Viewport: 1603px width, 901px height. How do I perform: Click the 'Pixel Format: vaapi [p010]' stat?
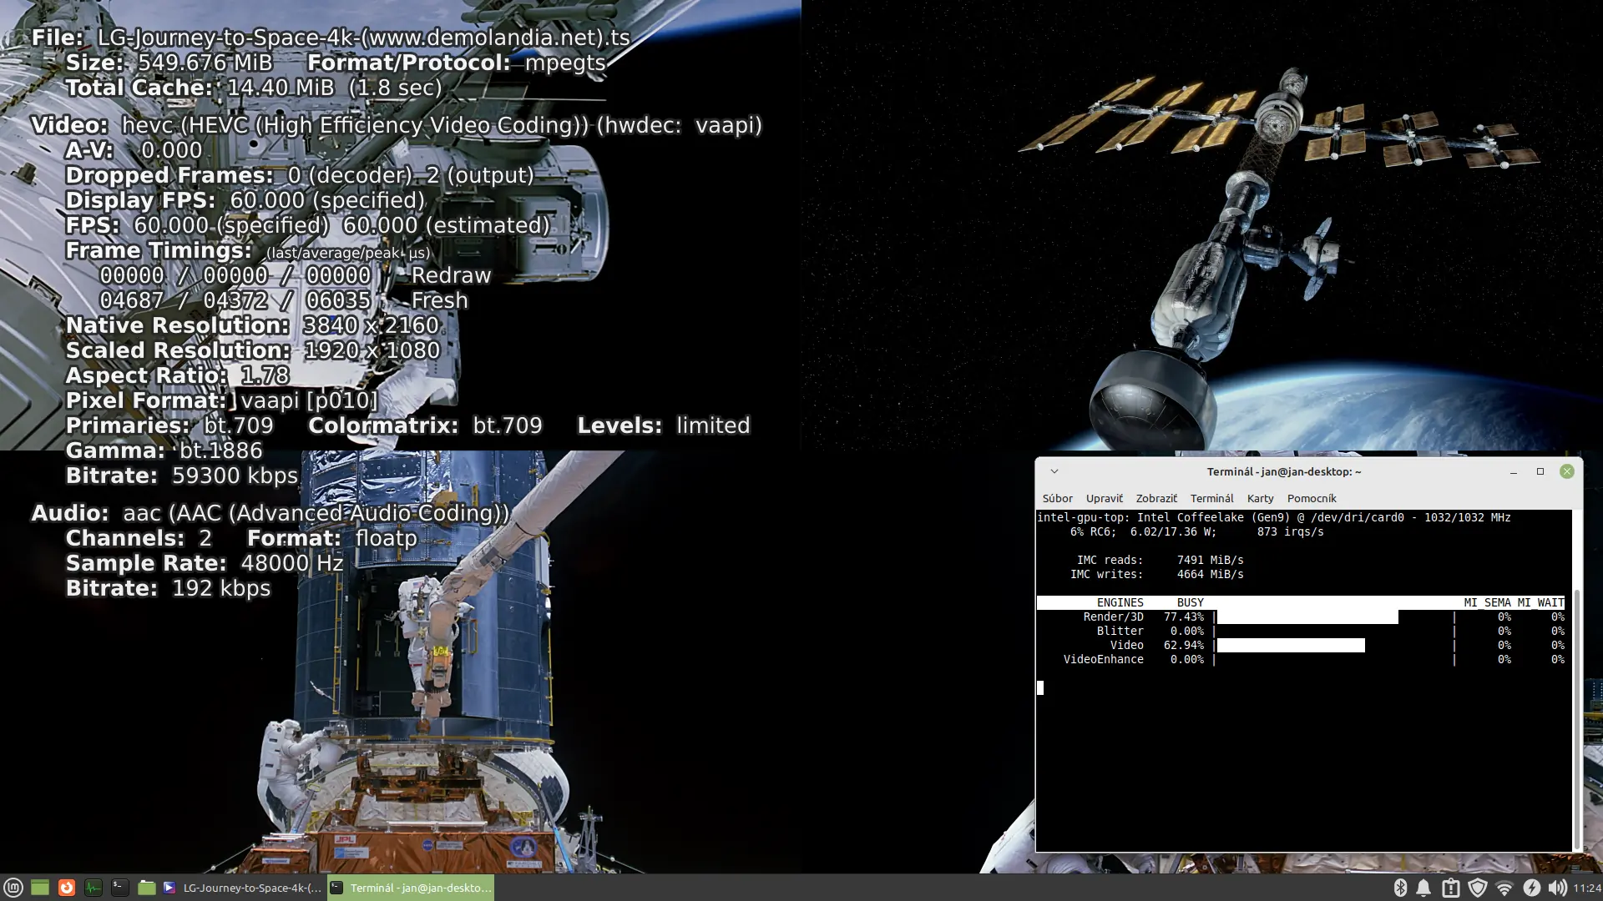pos(221,400)
